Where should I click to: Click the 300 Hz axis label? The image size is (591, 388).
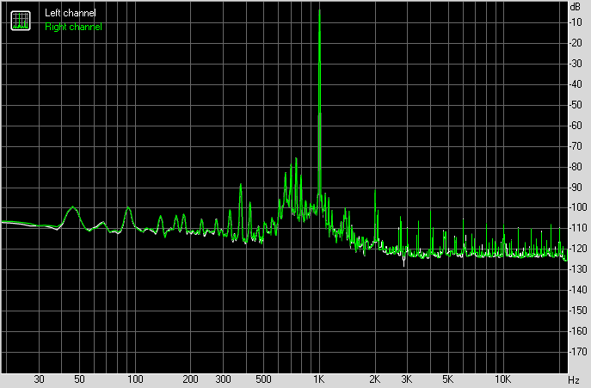pyautogui.click(x=223, y=379)
